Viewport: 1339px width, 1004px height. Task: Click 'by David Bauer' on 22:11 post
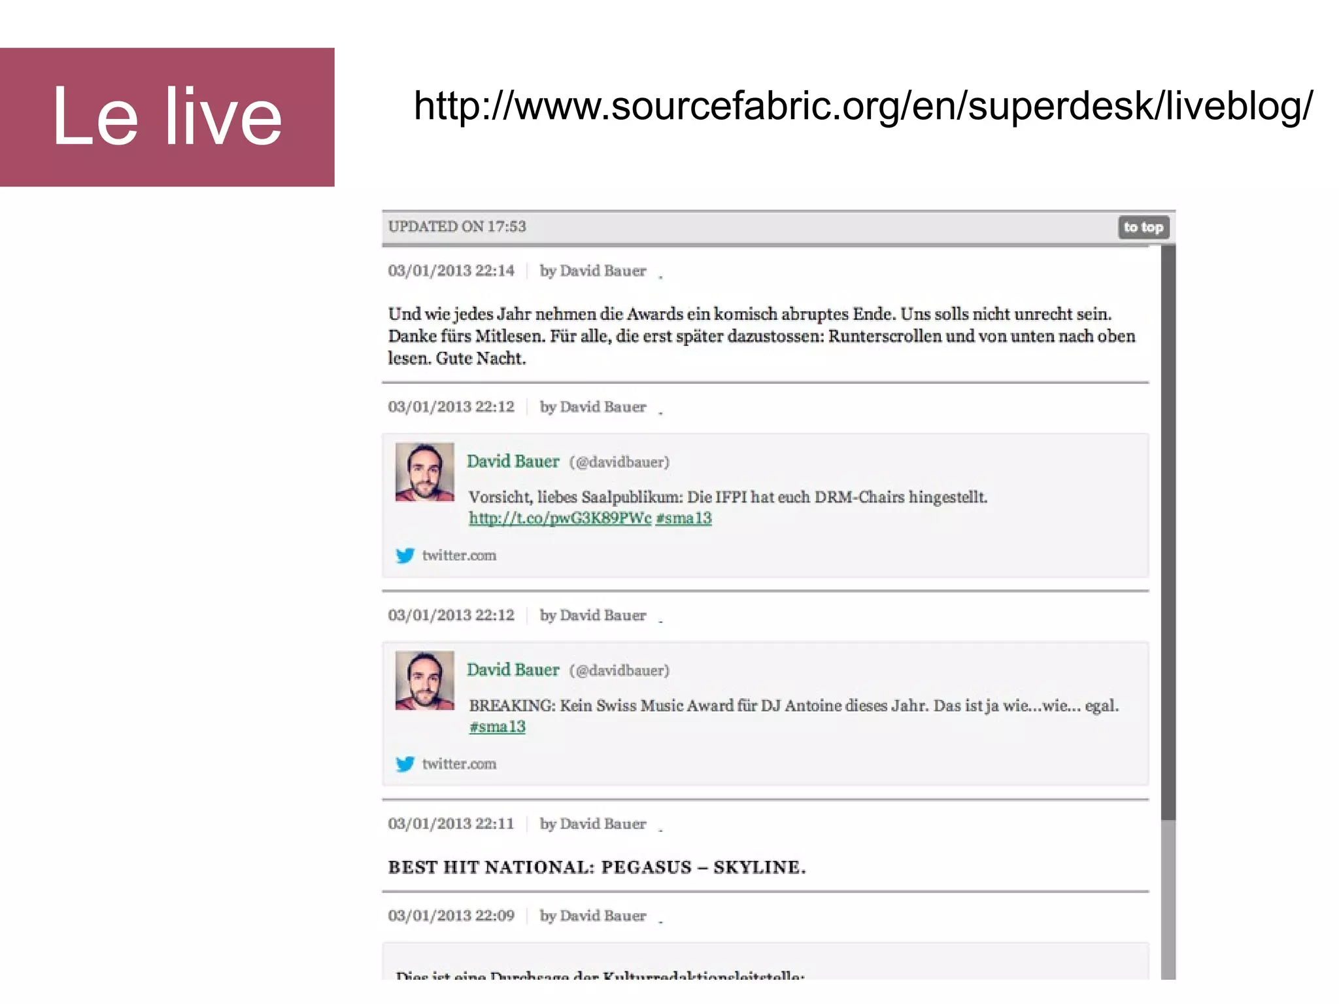coord(593,823)
